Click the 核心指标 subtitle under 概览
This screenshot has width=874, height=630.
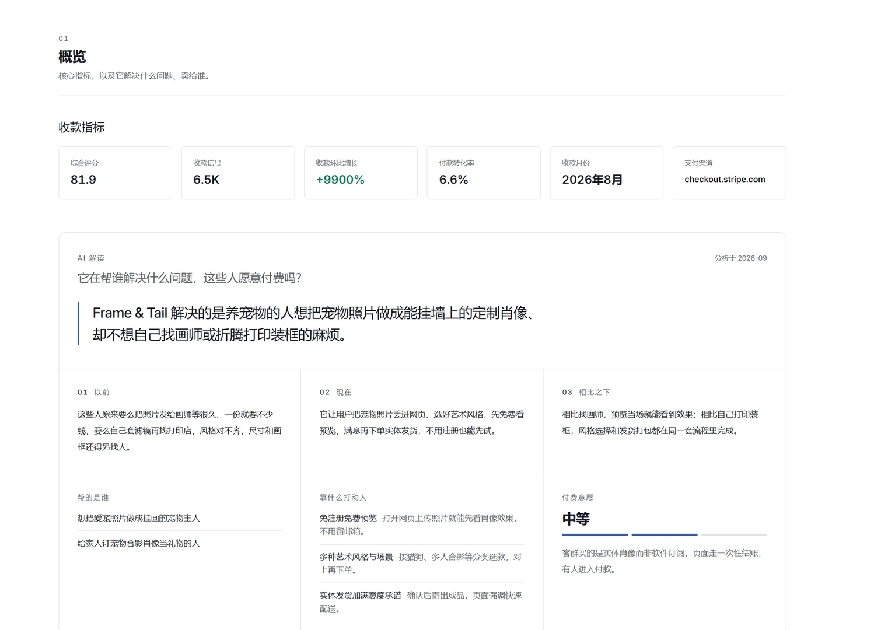pyautogui.click(x=134, y=76)
